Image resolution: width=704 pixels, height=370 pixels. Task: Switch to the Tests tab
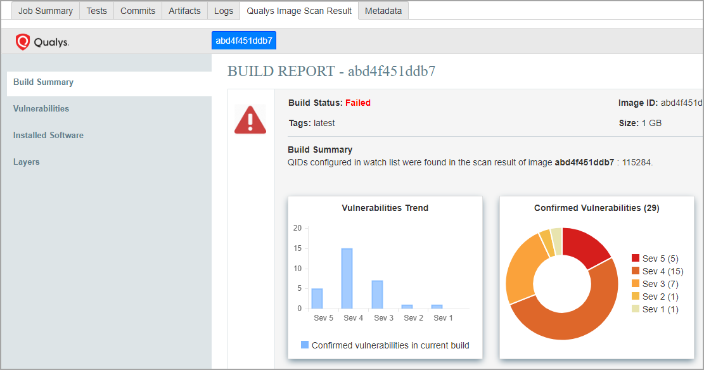96,11
